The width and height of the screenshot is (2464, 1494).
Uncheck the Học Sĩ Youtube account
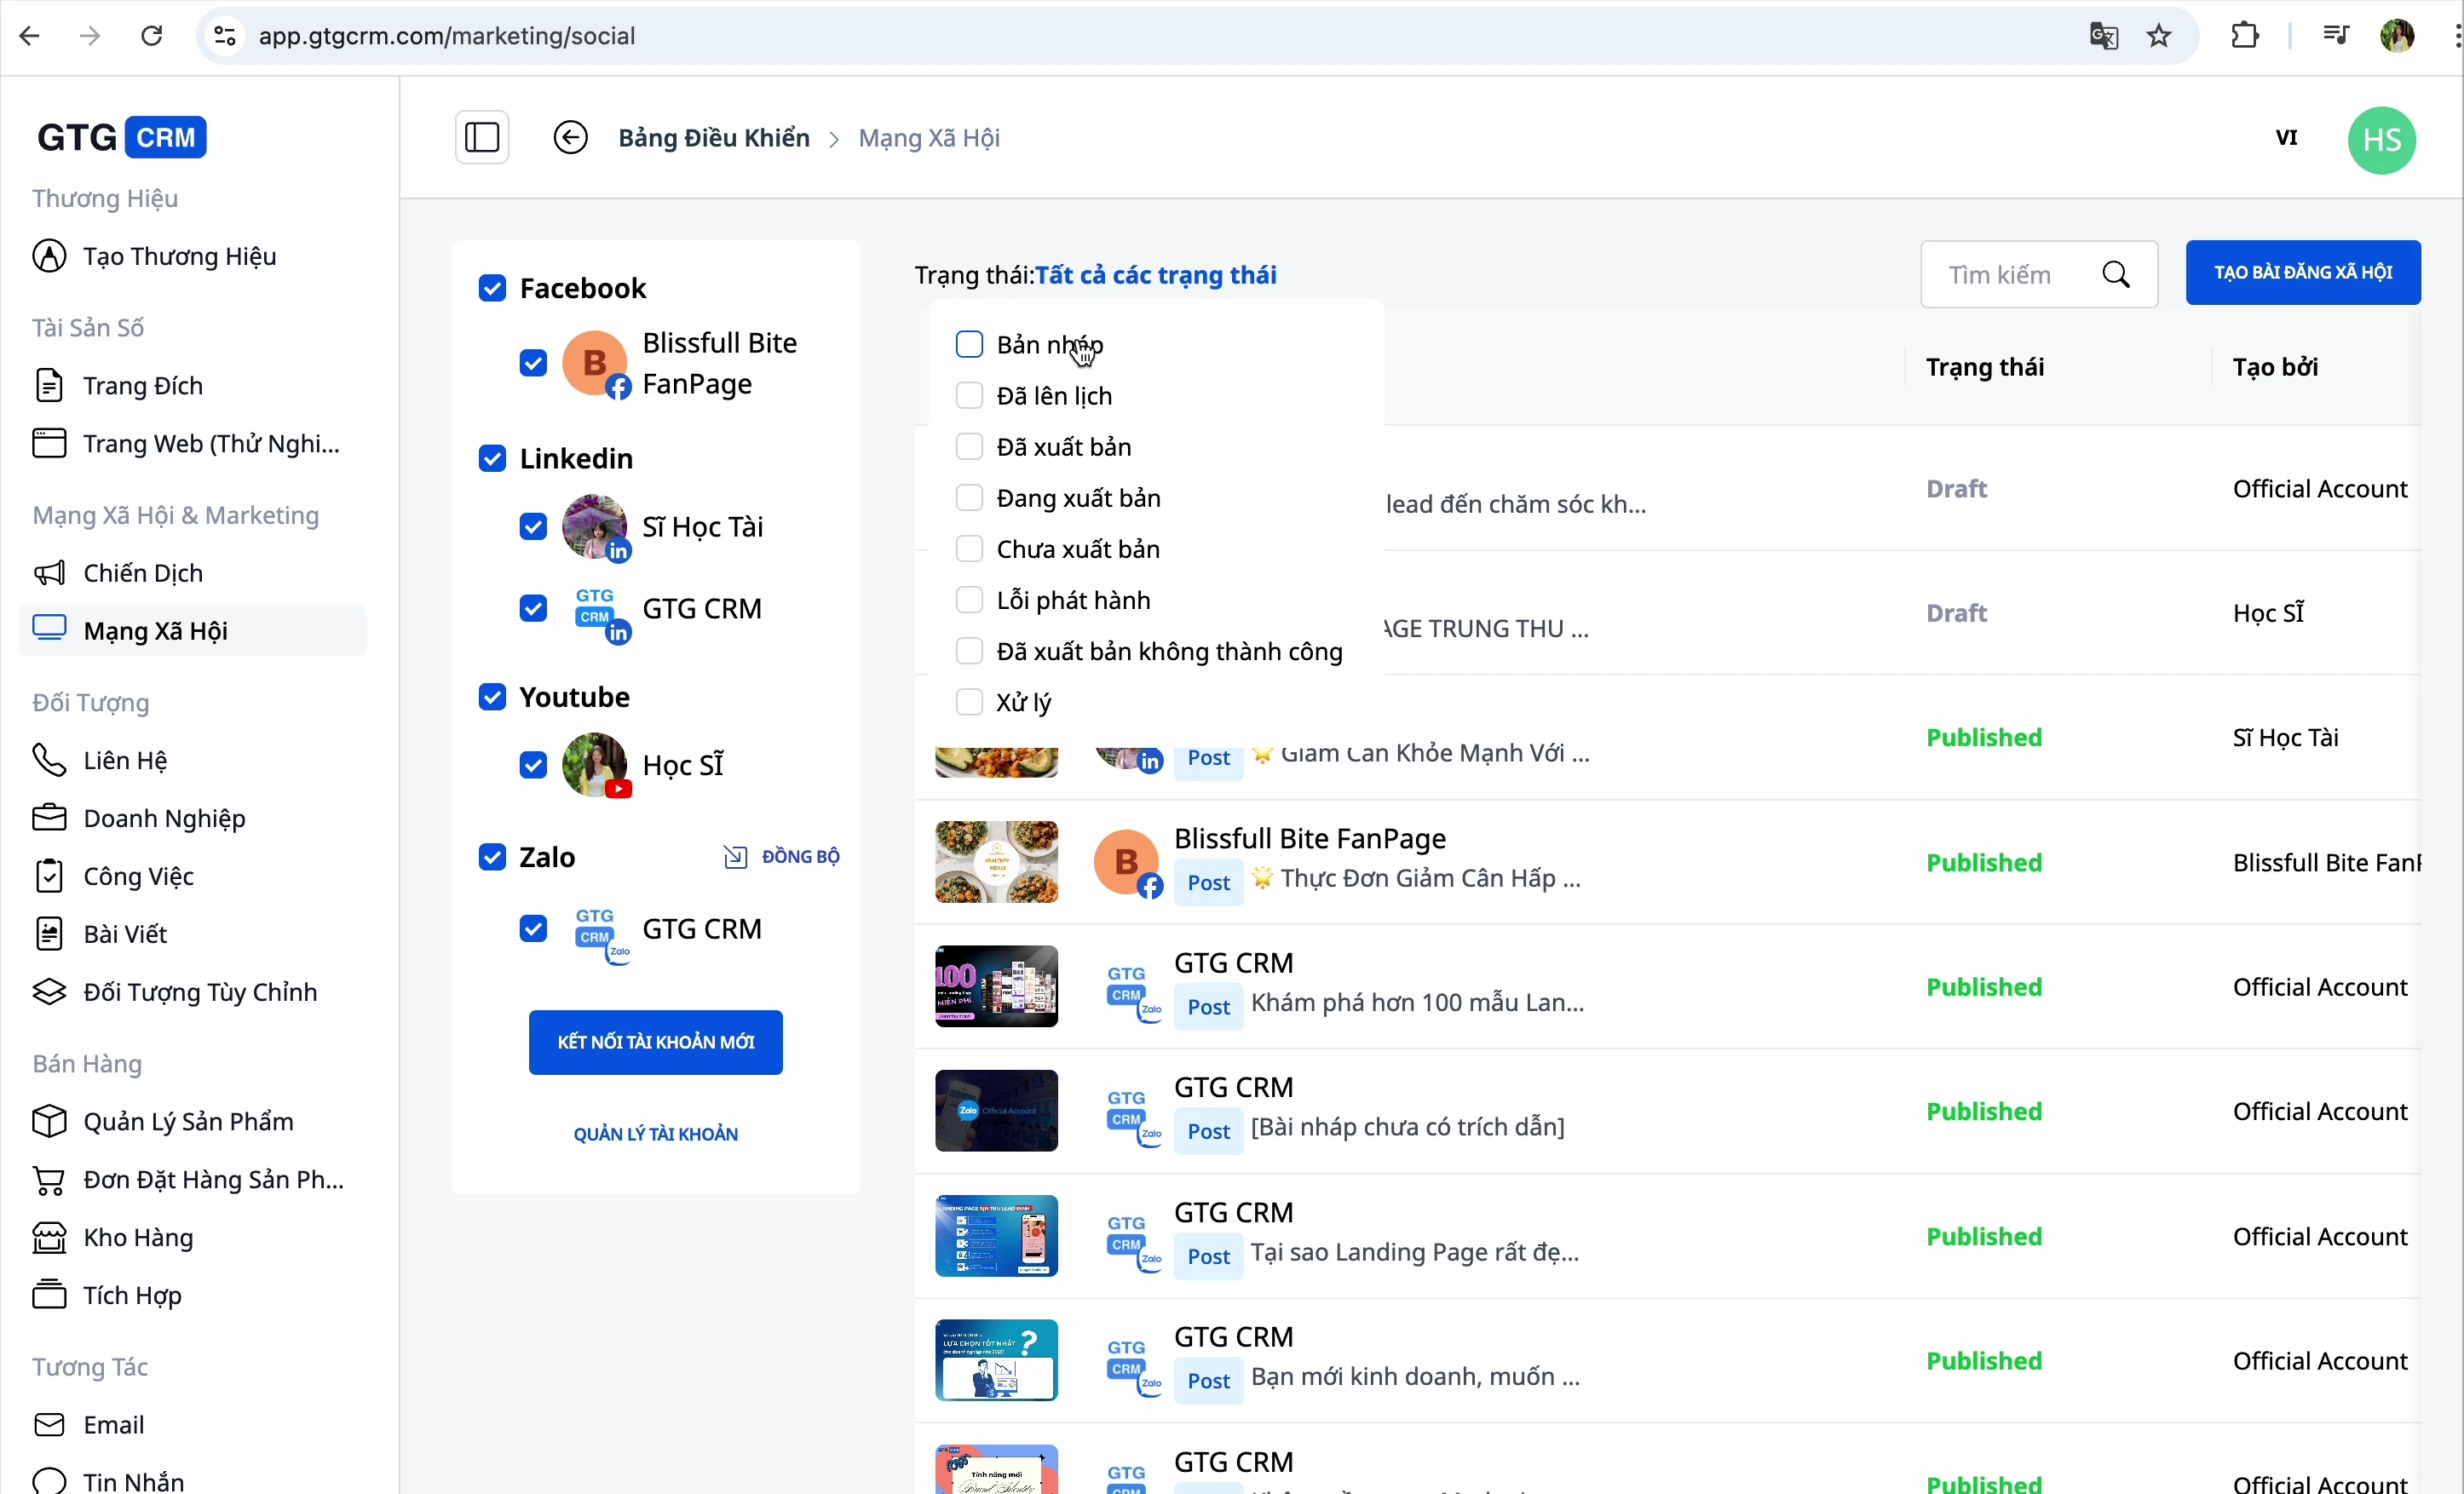(532, 764)
